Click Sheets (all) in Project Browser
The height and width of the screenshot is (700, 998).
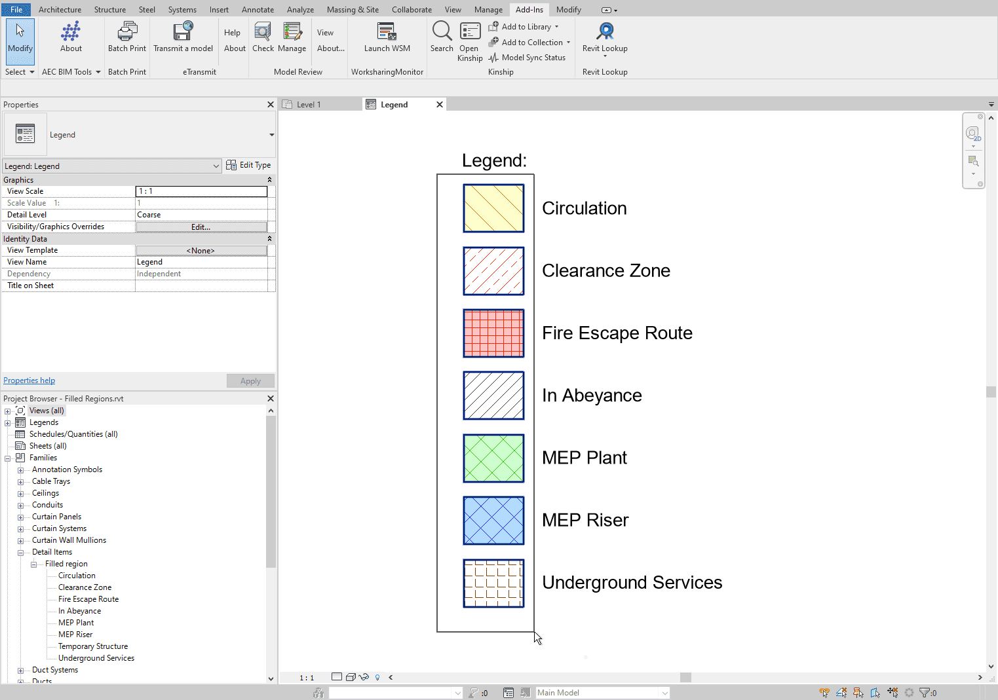point(48,446)
